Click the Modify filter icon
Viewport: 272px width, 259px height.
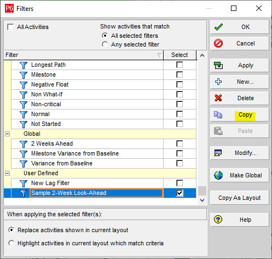click(218, 153)
